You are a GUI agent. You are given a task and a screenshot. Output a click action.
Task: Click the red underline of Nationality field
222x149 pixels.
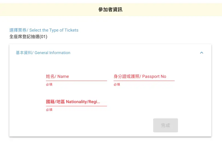pyautogui.click(x=77, y=106)
